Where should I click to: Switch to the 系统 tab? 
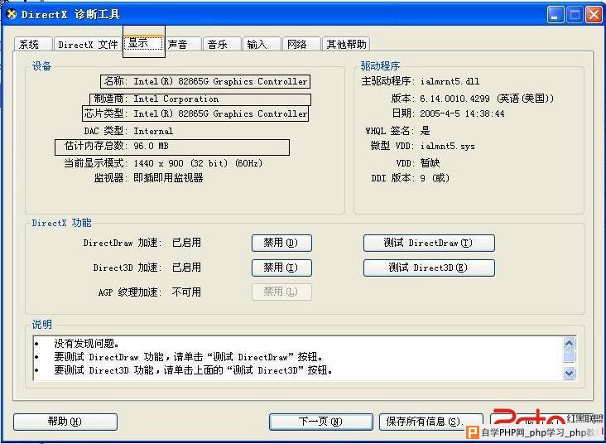pos(33,44)
